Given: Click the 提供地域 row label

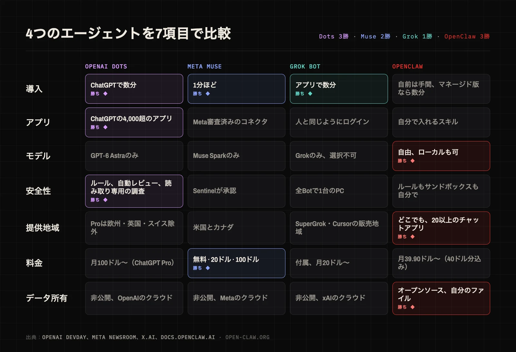Looking at the screenshot, I should click(x=43, y=228).
